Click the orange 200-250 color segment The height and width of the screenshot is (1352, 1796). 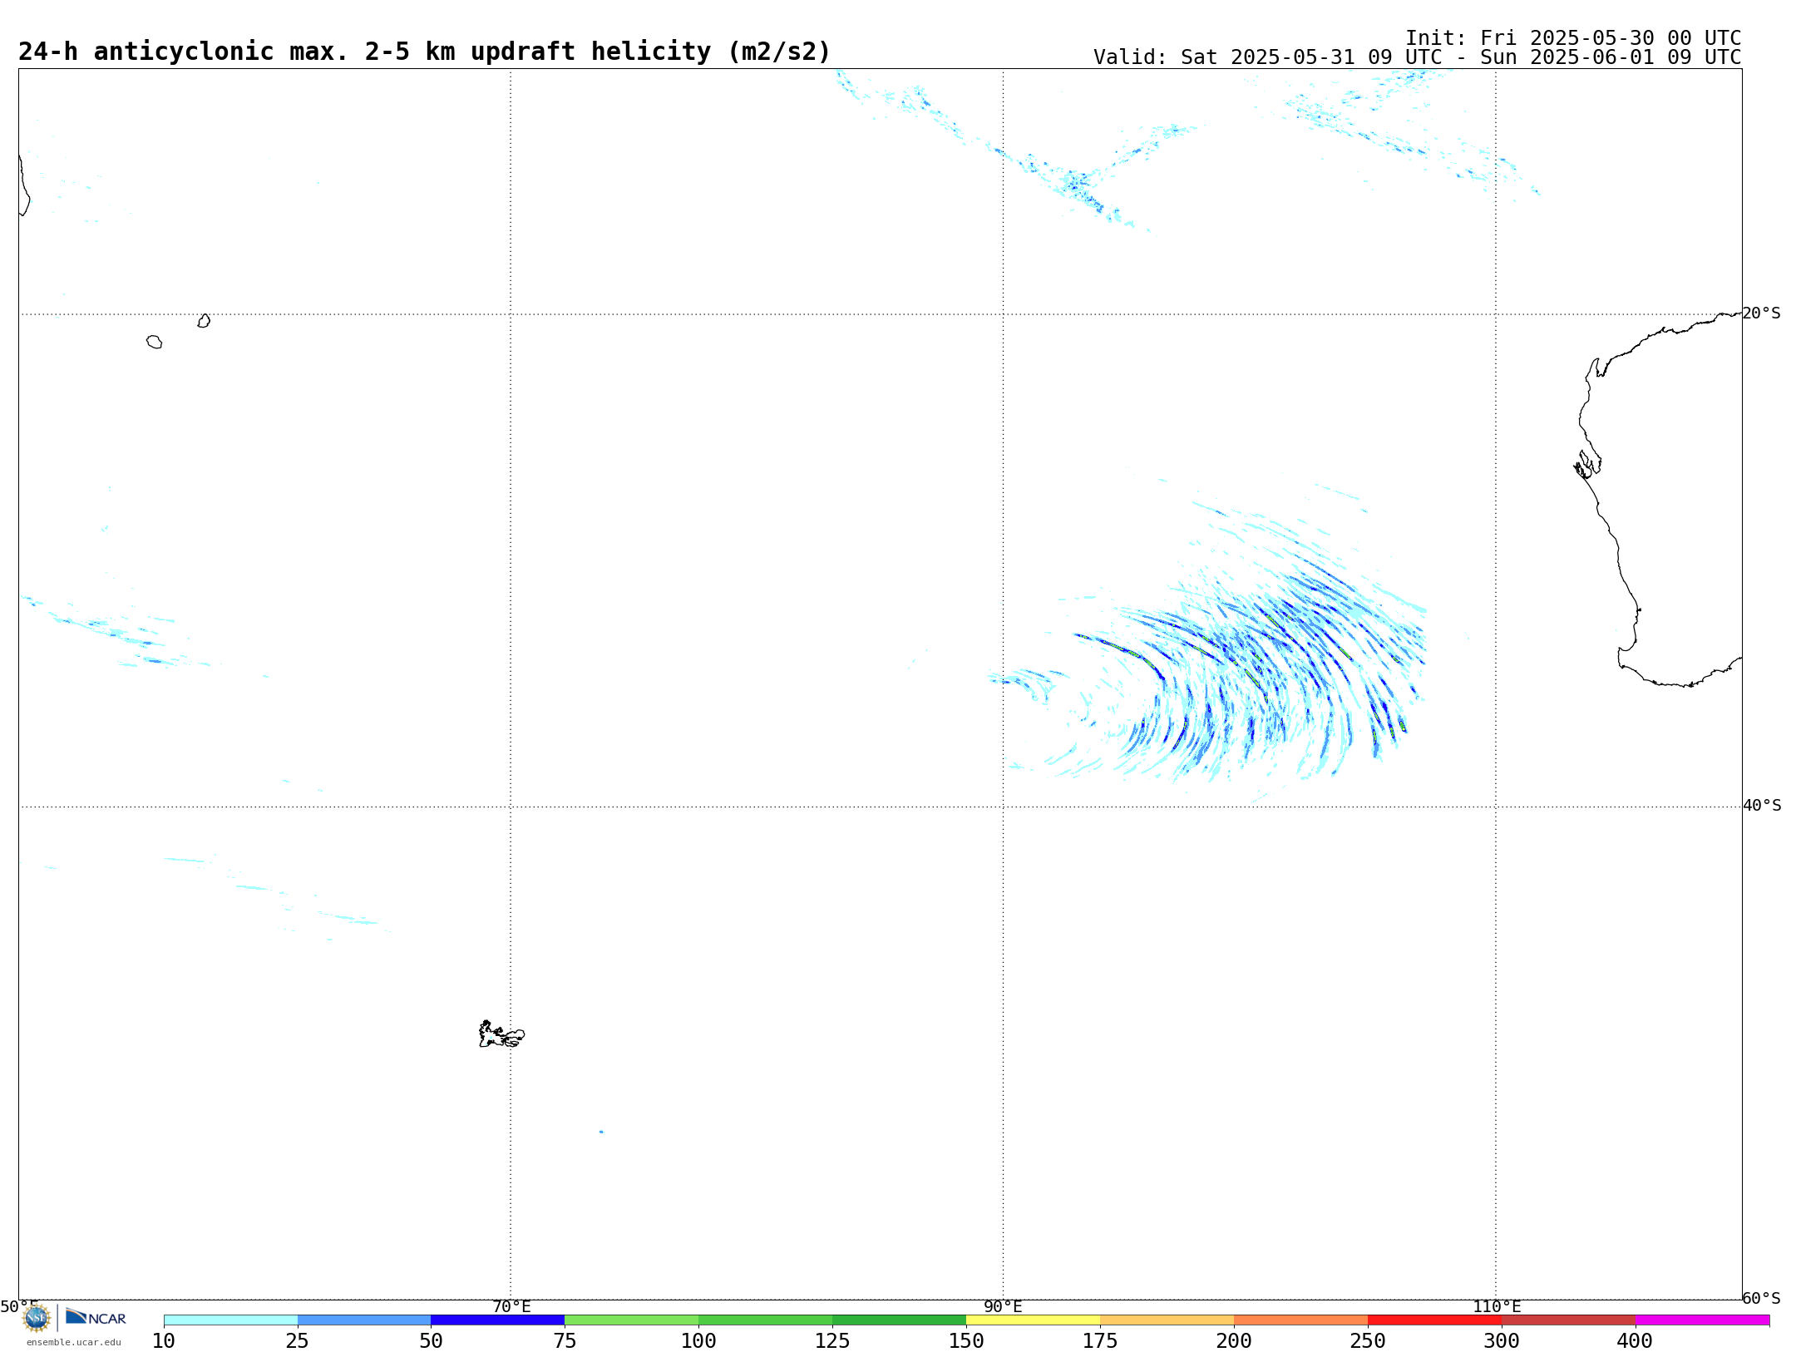(1300, 1320)
